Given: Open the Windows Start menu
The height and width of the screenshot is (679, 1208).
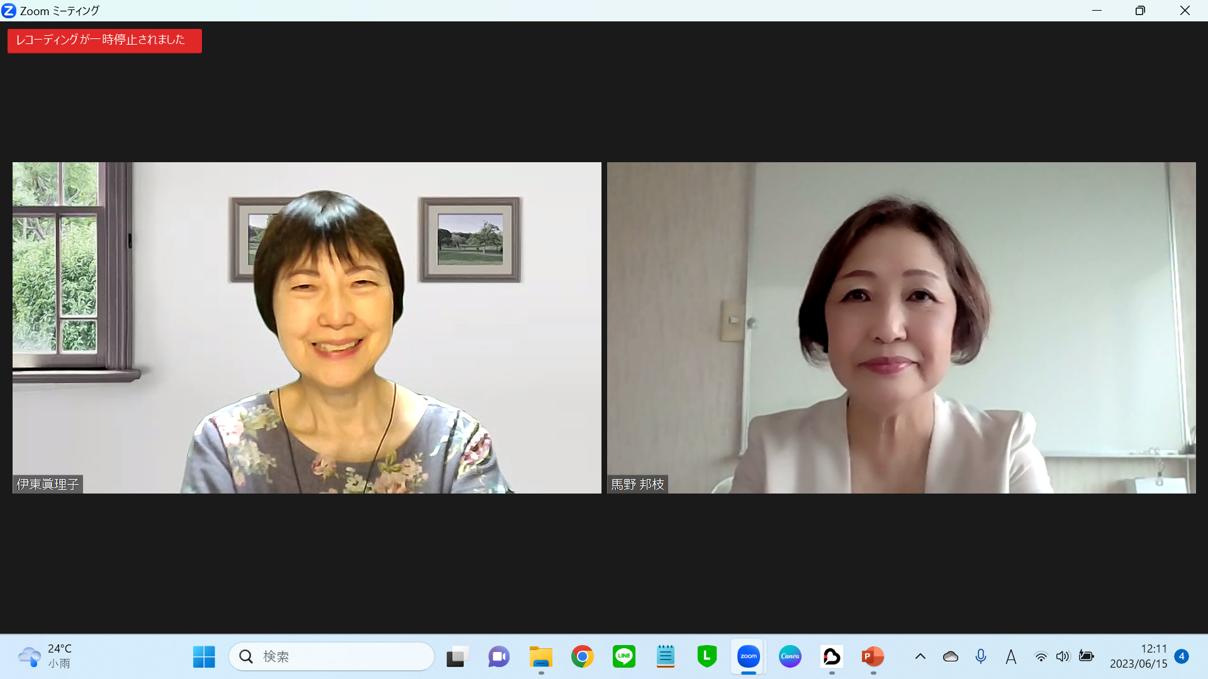Looking at the screenshot, I should click(x=204, y=656).
